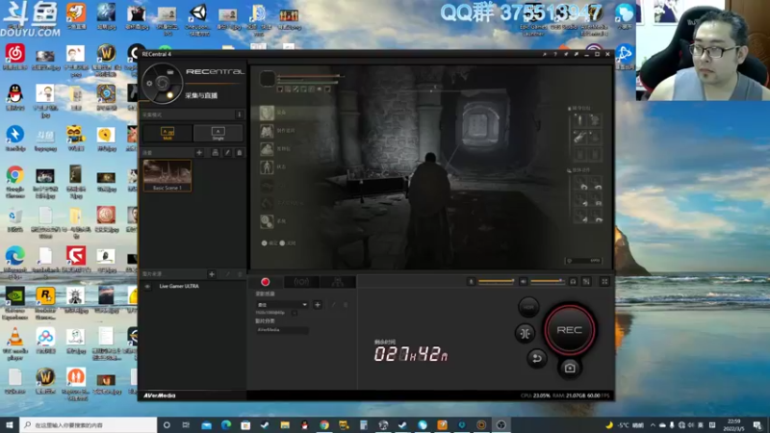Image resolution: width=770 pixels, height=433 pixels.
Task: Select the Basic Scene 1 thumbnail
Action: 167,176
